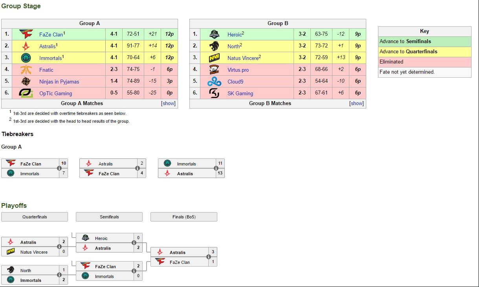Click the Heroic logo in Group B table
The height and width of the screenshot is (287, 479).
click(214, 34)
